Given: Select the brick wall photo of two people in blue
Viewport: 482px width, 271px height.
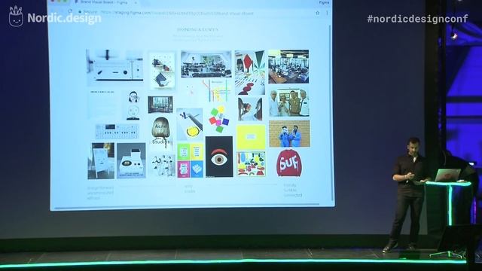Looking at the screenshot, I should tap(289, 134).
